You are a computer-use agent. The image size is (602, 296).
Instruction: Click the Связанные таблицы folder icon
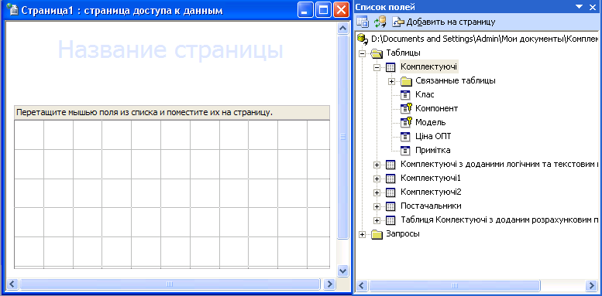click(x=406, y=81)
